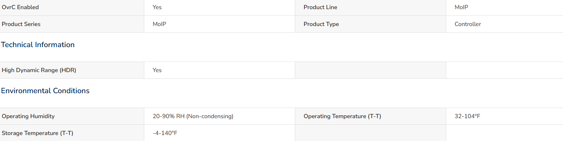The width and height of the screenshot is (563, 141).
Task: Select the Product Series label
Action: pos(21,24)
